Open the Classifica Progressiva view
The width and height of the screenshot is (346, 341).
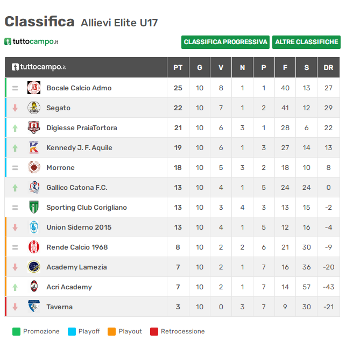pyautogui.click(x=225, y=42)
